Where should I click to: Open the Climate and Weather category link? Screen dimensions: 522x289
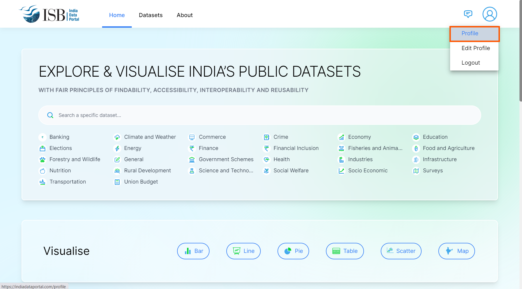[150, 137]
